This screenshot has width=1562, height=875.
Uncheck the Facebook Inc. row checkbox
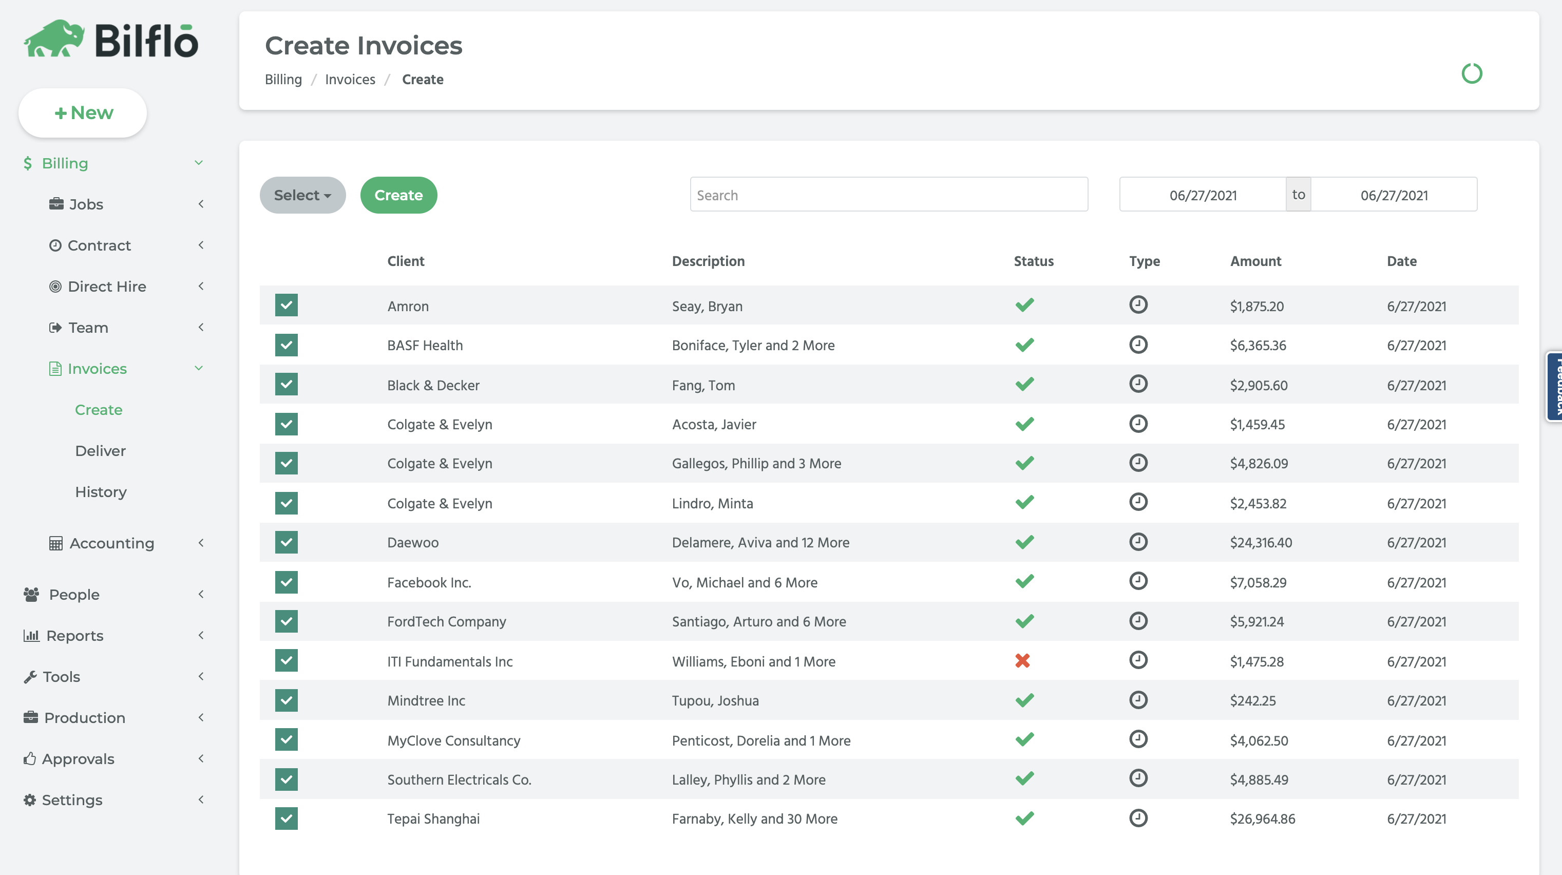[x=286, y=582]
